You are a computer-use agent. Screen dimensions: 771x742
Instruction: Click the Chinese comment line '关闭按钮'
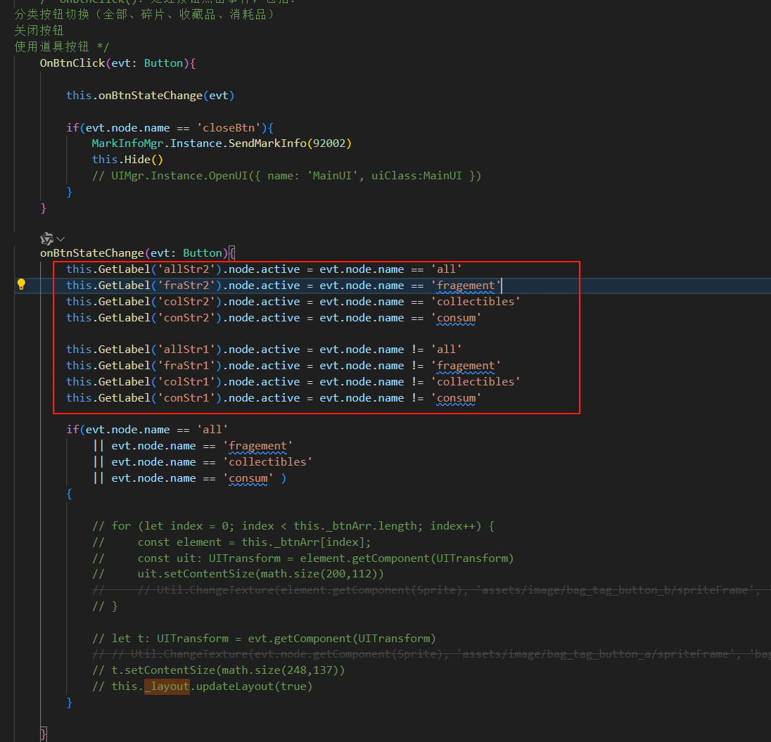tap(39, 30)
